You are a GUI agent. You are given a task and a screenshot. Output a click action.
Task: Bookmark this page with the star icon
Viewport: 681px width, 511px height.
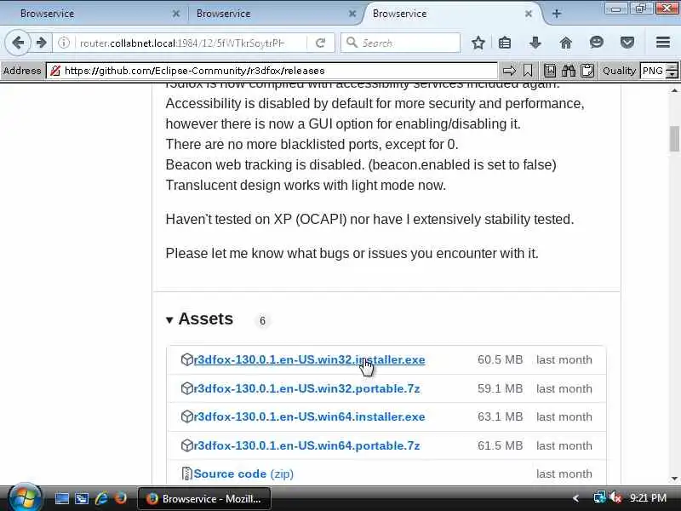[478, 43]
